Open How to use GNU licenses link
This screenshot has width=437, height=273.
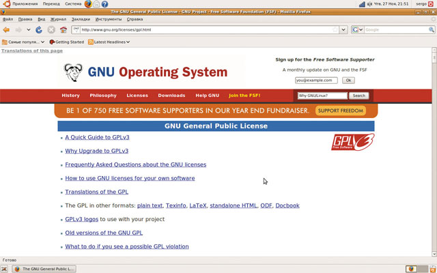pos(130,178)
